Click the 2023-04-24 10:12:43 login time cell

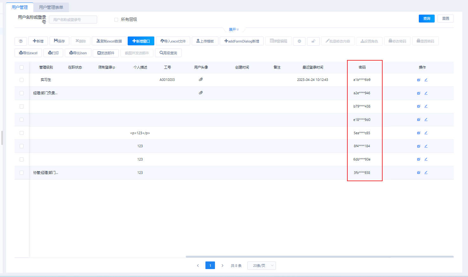312,80
